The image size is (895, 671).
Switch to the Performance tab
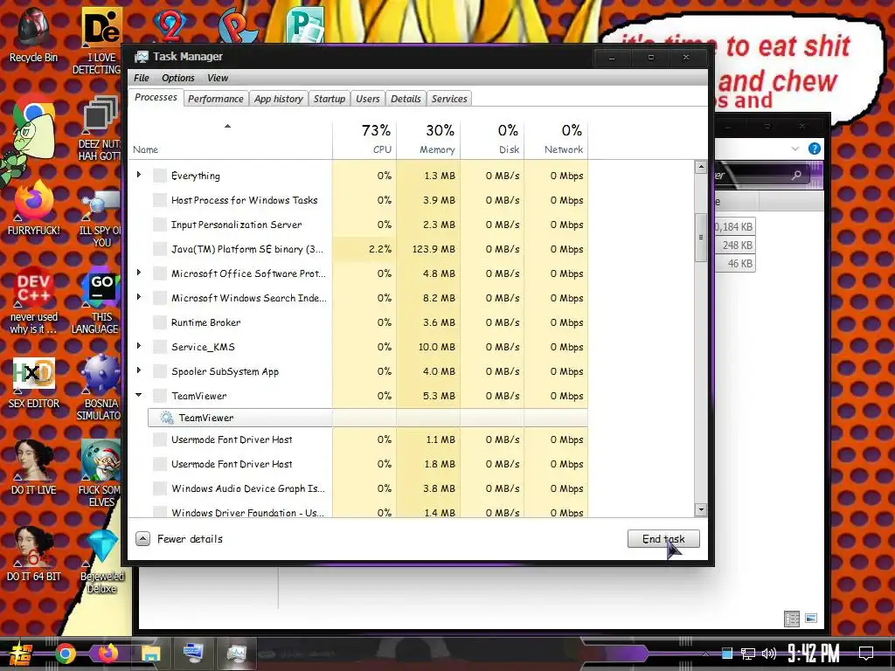click(x=216, y=99)
